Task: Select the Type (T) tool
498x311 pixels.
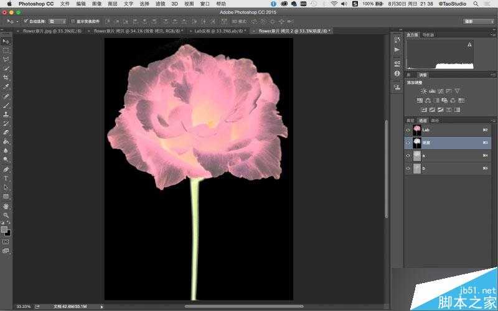Action: 6,179
